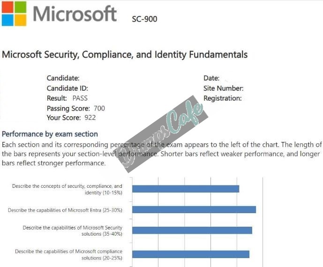Click the Microsoft wordmark text
The width and height of the screenshot is (323, 267).
coord(75,14)
